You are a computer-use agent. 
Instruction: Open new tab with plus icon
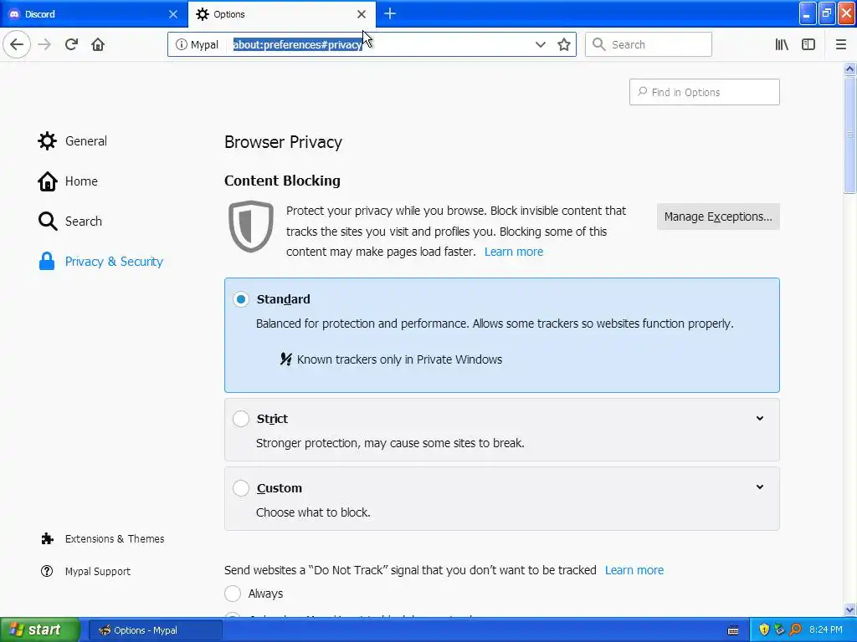point(390,14)
